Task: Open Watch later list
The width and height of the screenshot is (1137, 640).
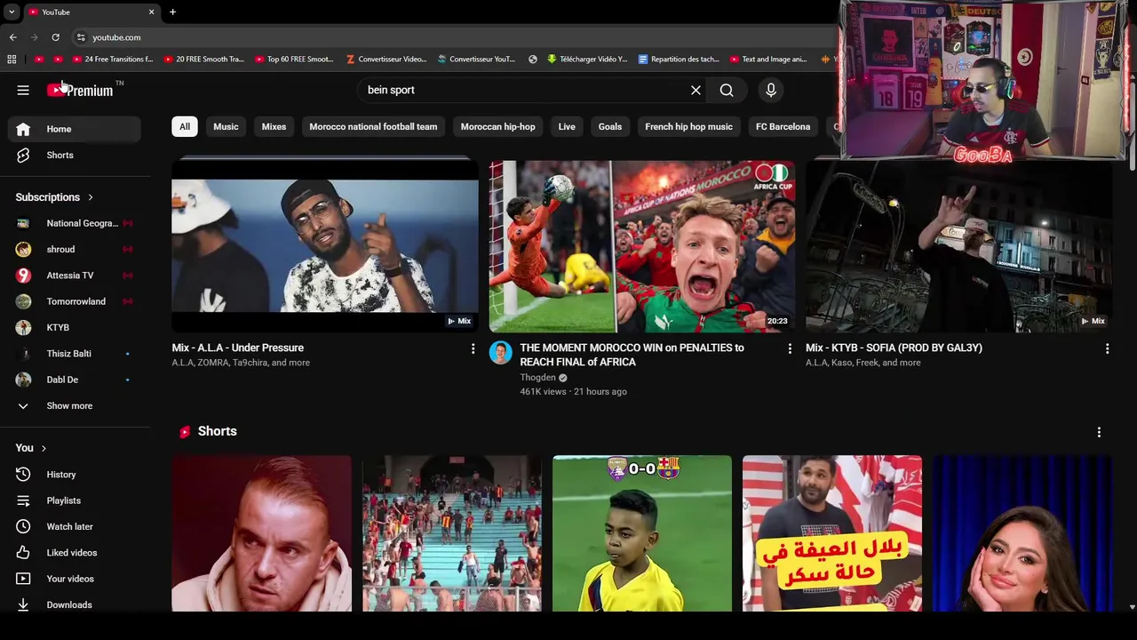Action: click(75, 526)
